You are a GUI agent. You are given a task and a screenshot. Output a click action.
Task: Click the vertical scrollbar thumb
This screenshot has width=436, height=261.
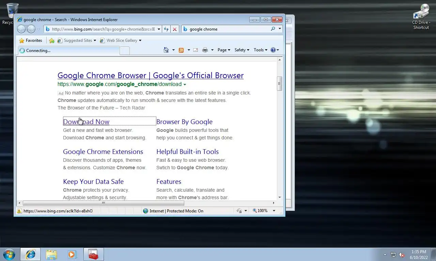click(280, 84)
